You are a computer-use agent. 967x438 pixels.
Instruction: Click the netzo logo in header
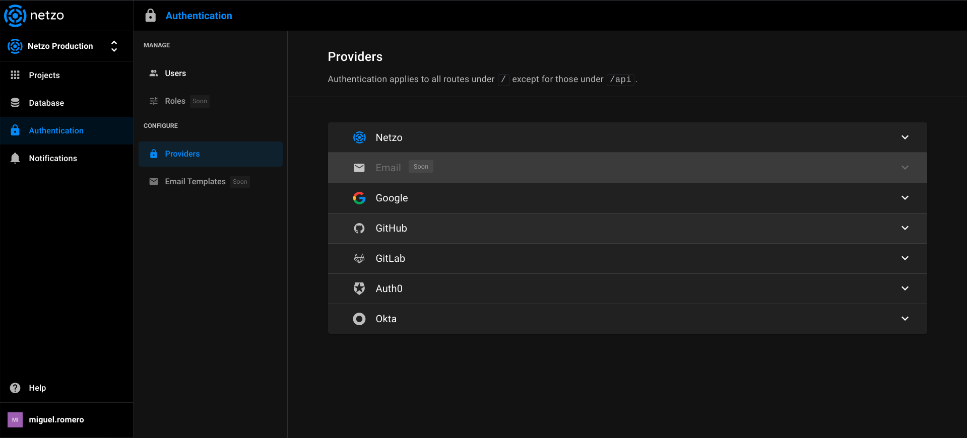tap(34, 16)
